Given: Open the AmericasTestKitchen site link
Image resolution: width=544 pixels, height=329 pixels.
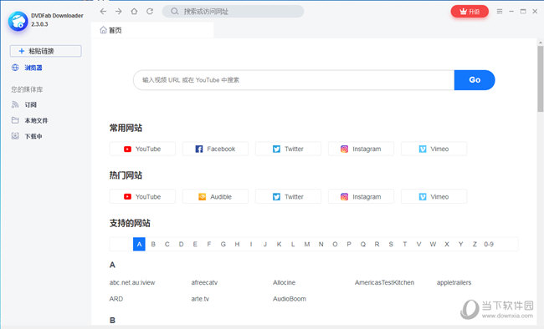Looking at the screenshot, I should (384, 282).
